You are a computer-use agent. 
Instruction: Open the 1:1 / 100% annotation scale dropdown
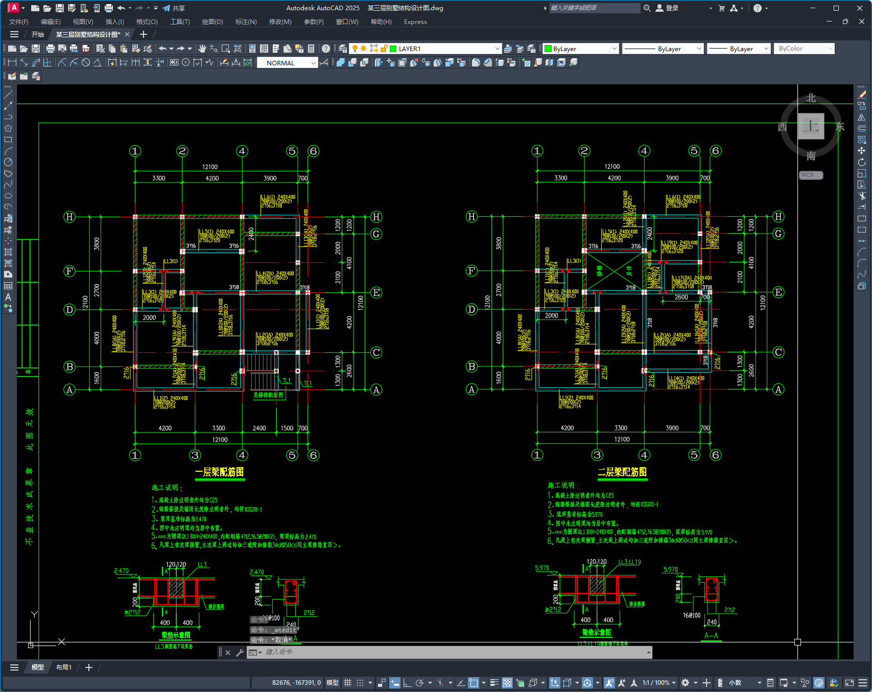(x=659, y=683)
